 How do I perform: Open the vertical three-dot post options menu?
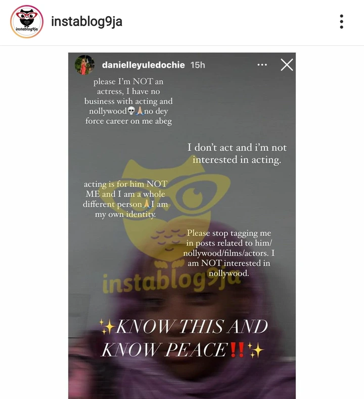coord(341,22)
